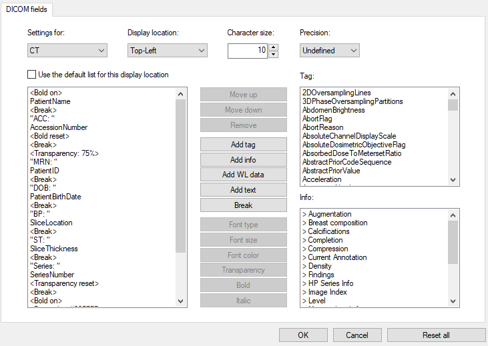The width and height of the screenshot is (488, 346).
Task: Click the Character size input field
Action: 248,51
